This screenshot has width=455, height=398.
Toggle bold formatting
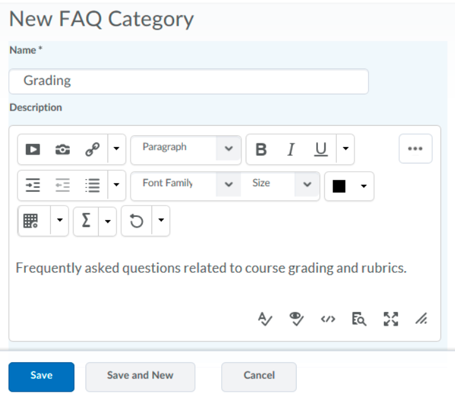(261, 150)
